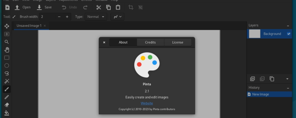Select the Move Selected tool
Image resolution: width=296 pixels, height=118 pixels.
(x=7, y=26)
